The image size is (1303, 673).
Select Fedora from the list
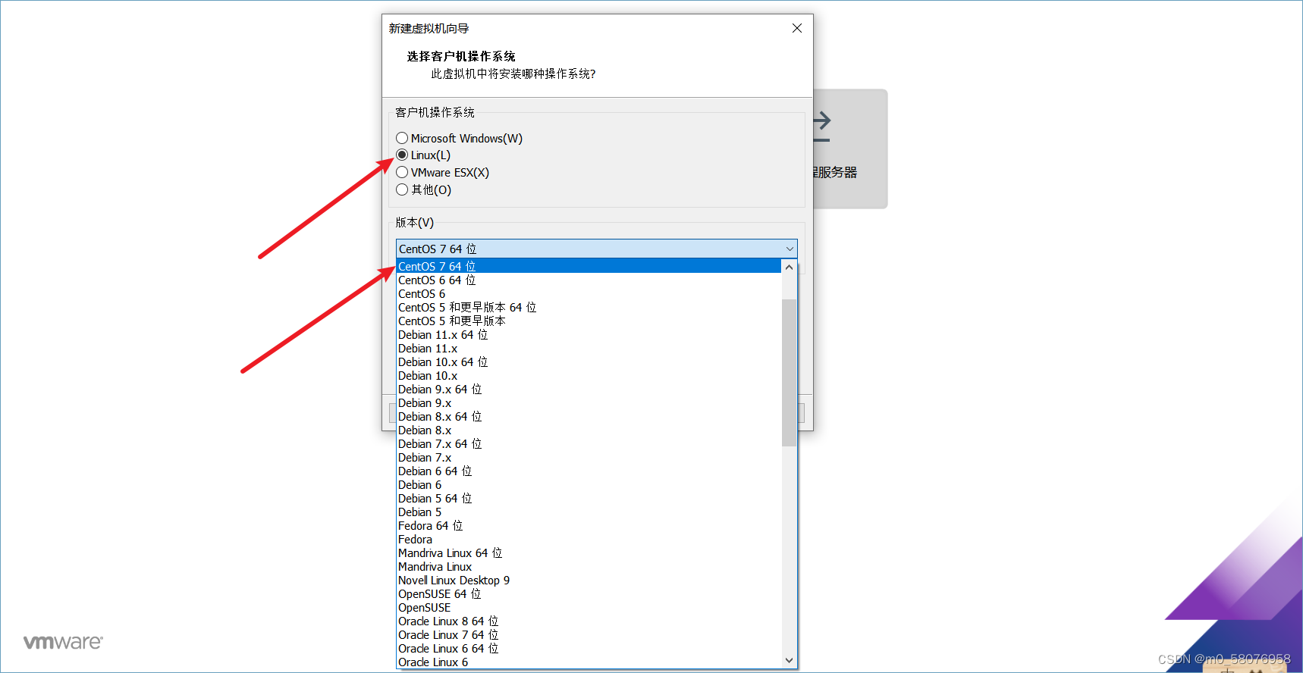tap(589, 539)
